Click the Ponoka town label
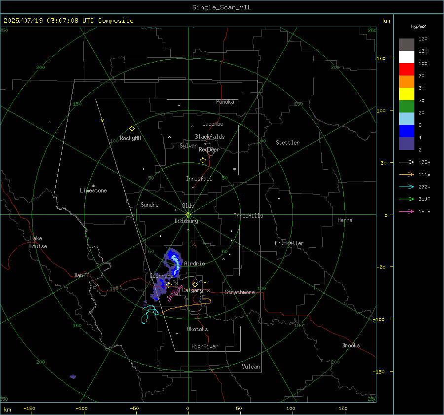The width and height of the screenshot is (444, 415). click(x=225, y=102)
